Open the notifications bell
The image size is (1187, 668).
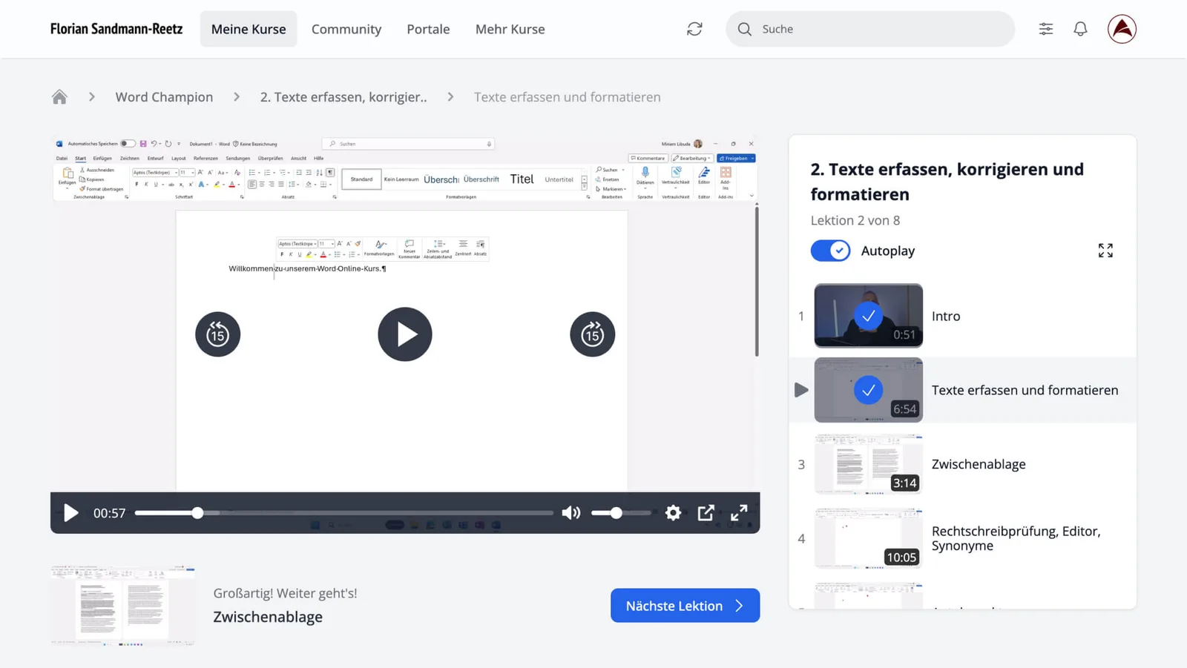pos(1080,29)
